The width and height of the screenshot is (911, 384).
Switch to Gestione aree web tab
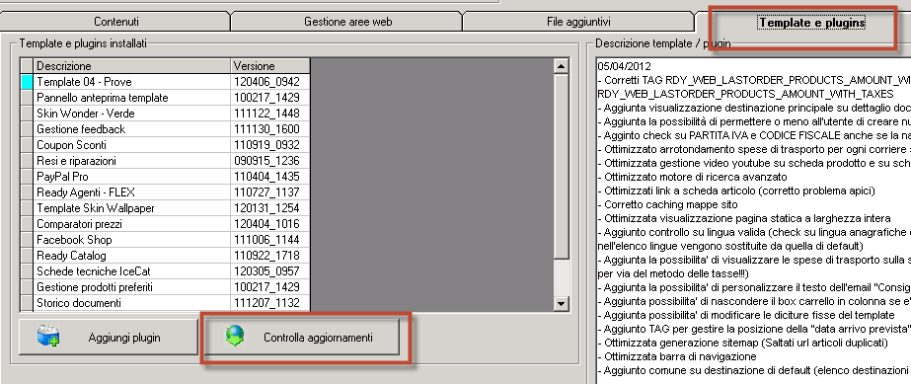[348, 22]
